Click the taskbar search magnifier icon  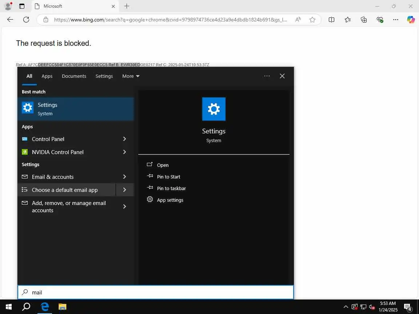click(26, 307)
